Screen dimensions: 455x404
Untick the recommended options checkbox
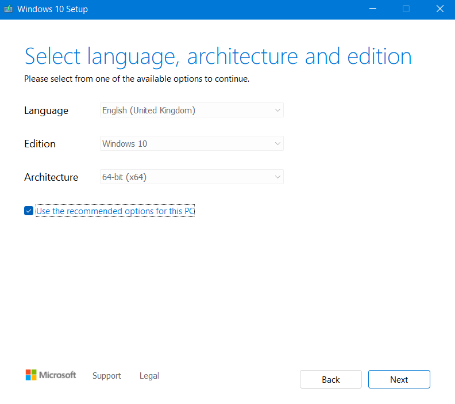(x=29, y=211)
